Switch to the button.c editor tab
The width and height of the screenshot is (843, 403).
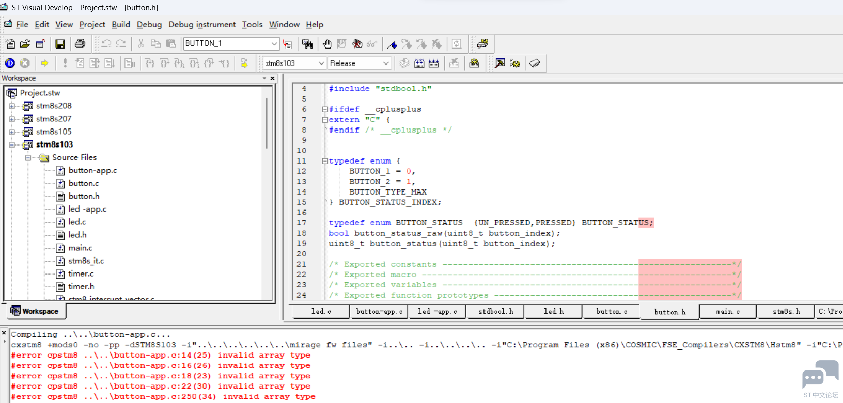(612, 312)
